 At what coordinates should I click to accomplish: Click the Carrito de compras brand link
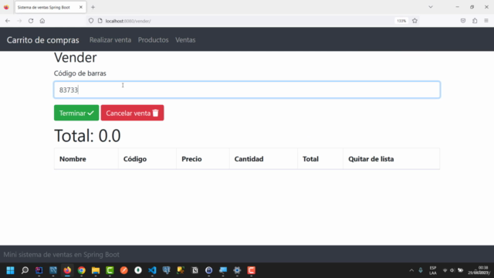coord(43,40)
